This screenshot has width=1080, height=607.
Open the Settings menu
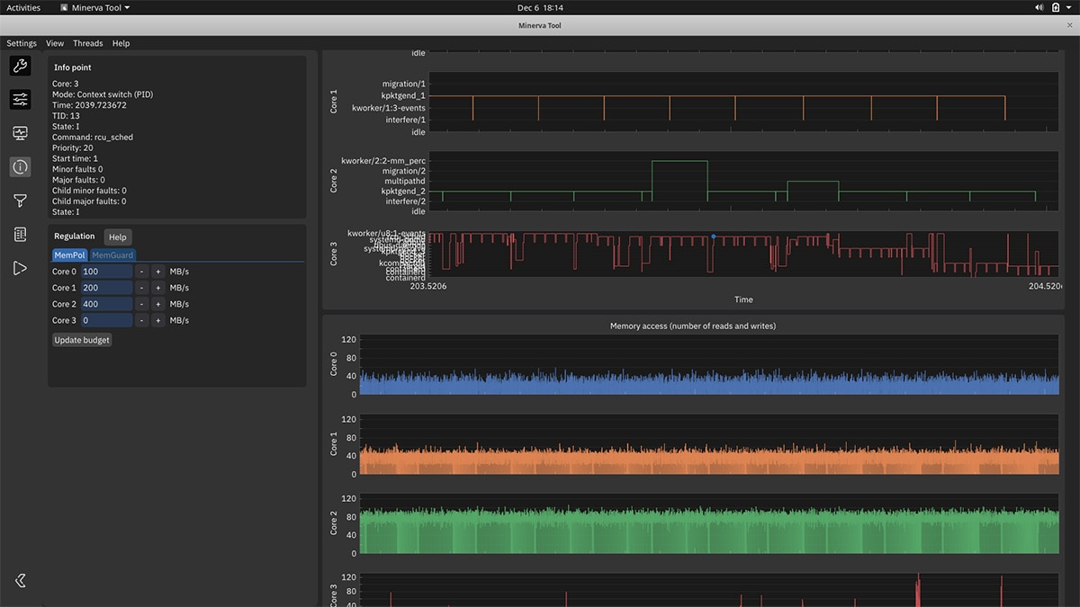click(22, 43)
